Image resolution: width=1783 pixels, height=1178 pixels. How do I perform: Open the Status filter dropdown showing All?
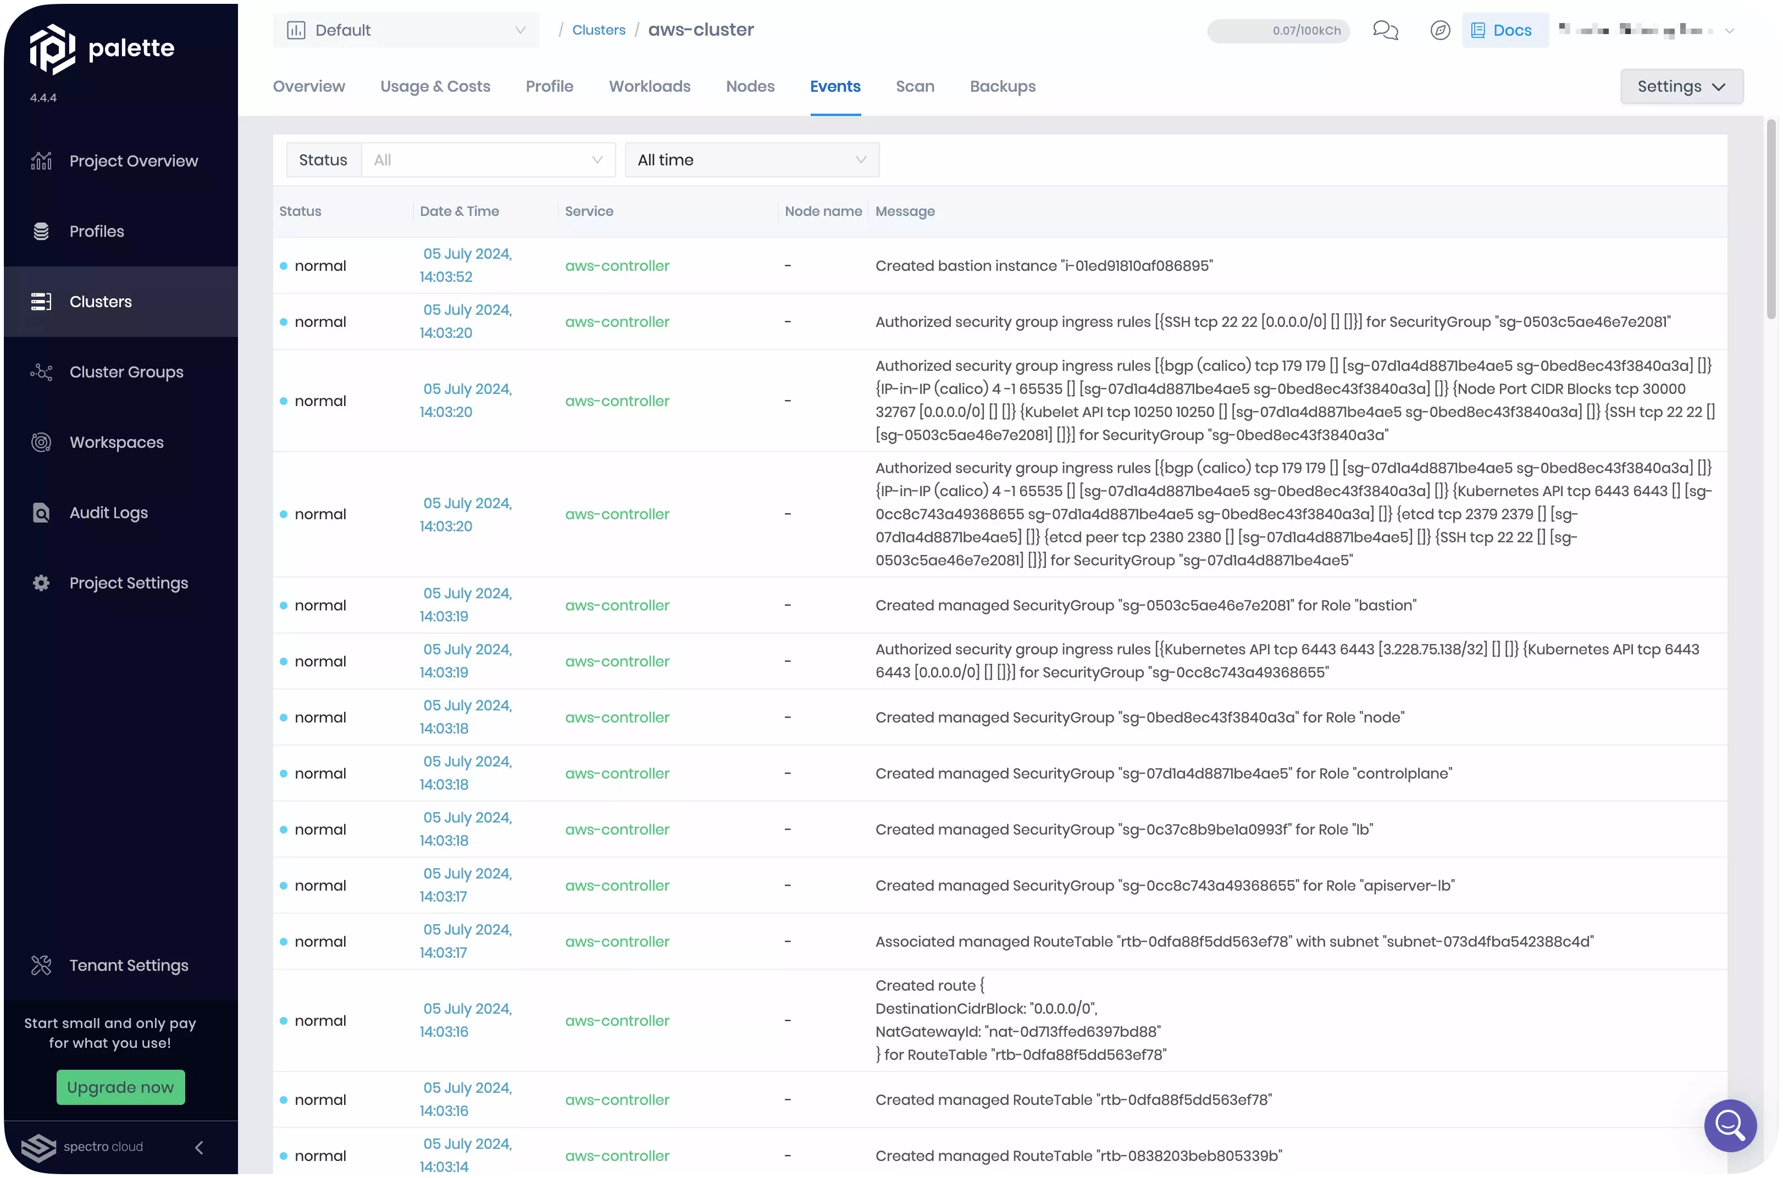pyautogui.click(x=489, y=160)
